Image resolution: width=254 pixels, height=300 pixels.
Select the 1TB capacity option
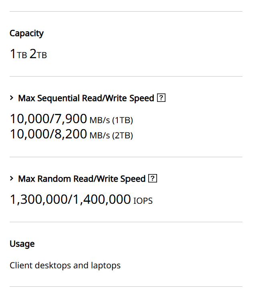tap(18, 54)
